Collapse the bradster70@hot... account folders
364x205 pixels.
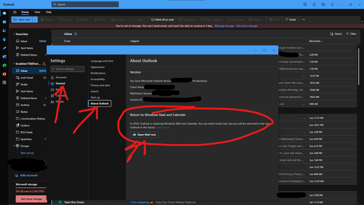coord(14,64)
